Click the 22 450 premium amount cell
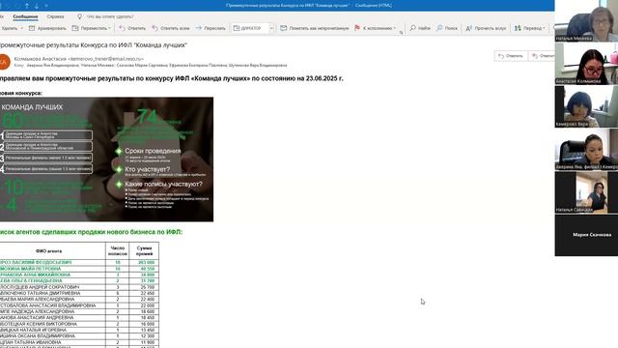The image size is (618, 348). (144, 293)
